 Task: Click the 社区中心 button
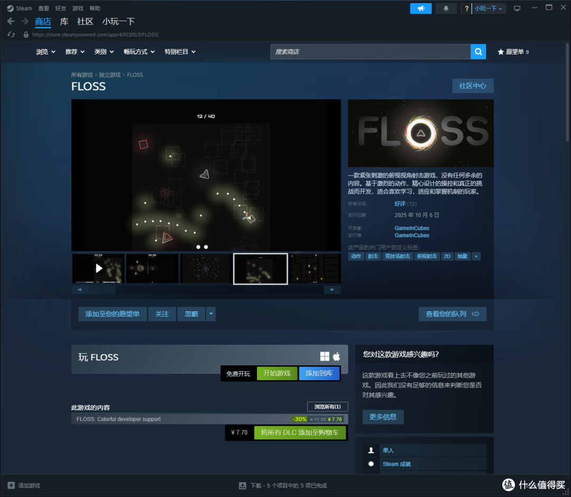473,86
